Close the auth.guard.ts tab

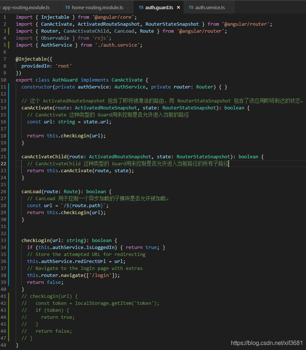click(x=178, y=7)
